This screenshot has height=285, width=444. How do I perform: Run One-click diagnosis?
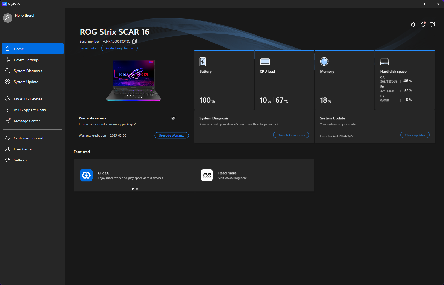pos(291,135)
